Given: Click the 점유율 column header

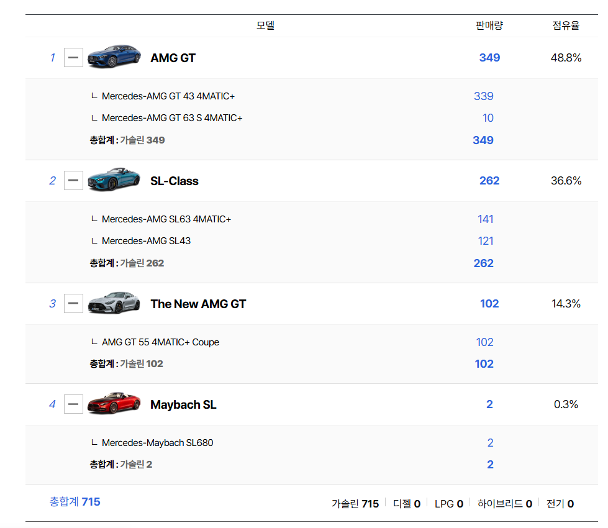Looking at the screenshot, I should (566, 25).
